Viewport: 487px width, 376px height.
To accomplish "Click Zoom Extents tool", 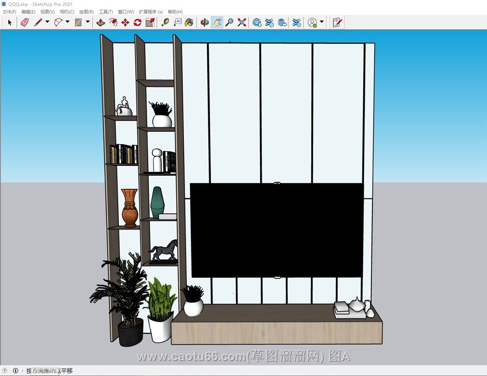I will point(242,22).
